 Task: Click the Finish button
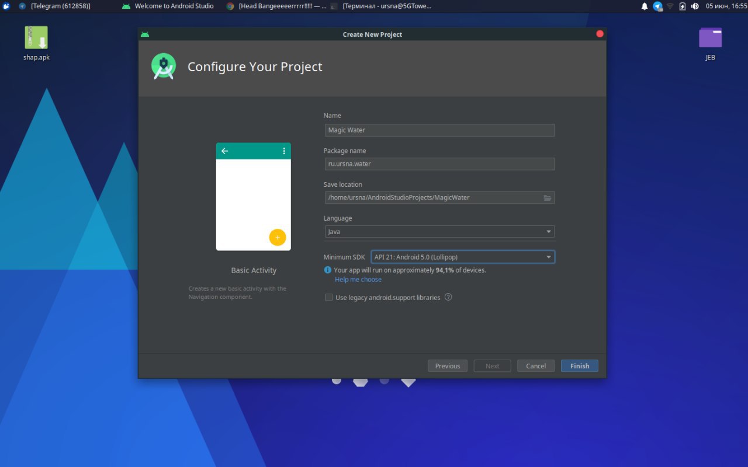(580, 366)
